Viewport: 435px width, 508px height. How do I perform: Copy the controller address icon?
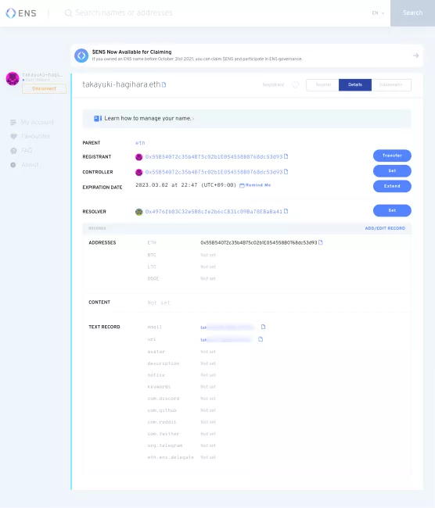tap(286, 172)
